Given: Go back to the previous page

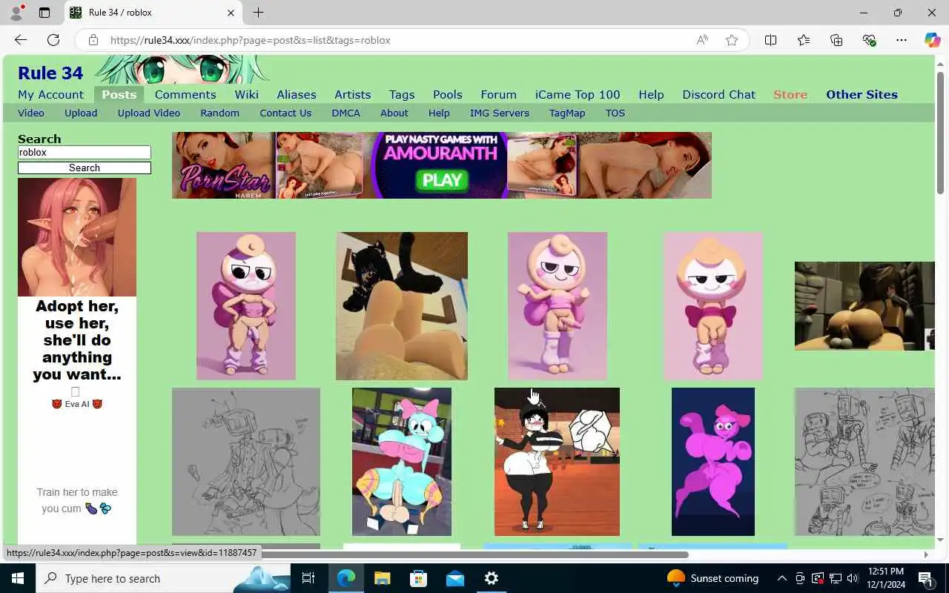Looking at the screenshot, I should pos(21,40).
